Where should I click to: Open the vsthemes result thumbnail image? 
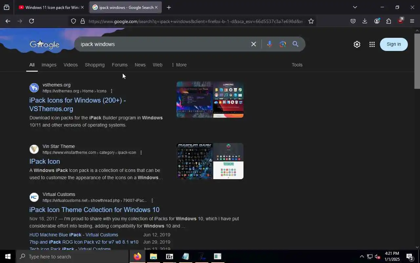pos(210,99)
